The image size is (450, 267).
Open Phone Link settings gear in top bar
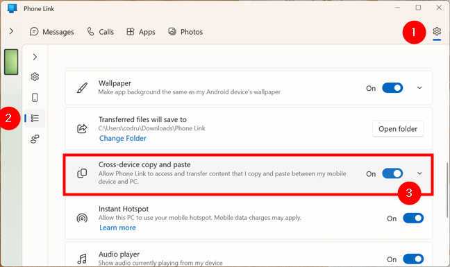[437, 31]
